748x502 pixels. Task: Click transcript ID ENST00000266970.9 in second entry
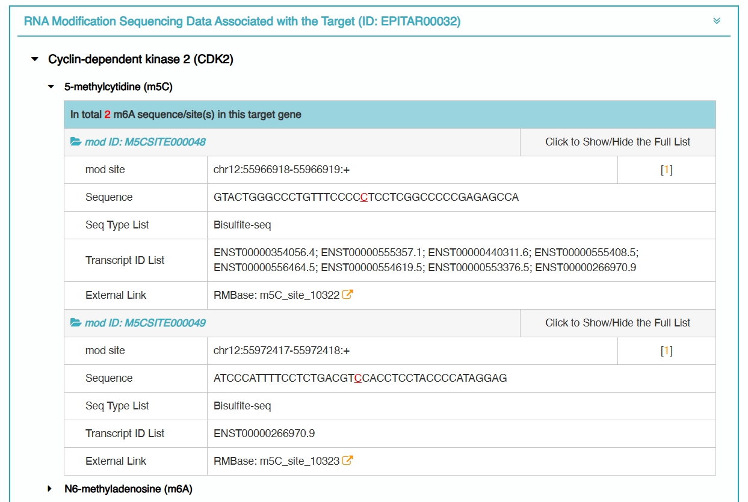click(264, 433)
